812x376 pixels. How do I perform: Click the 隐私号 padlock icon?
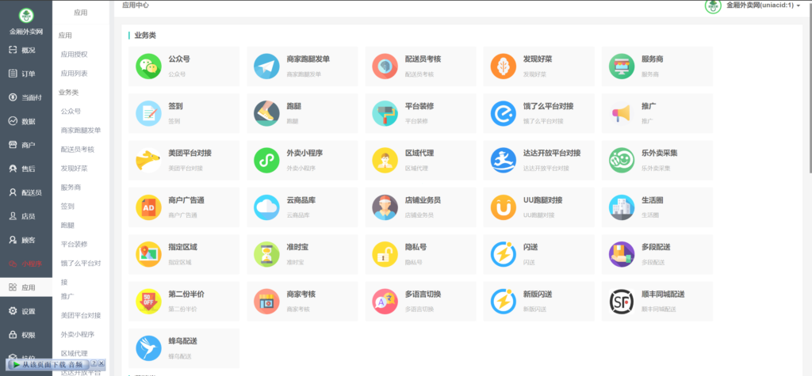[385, 254]
